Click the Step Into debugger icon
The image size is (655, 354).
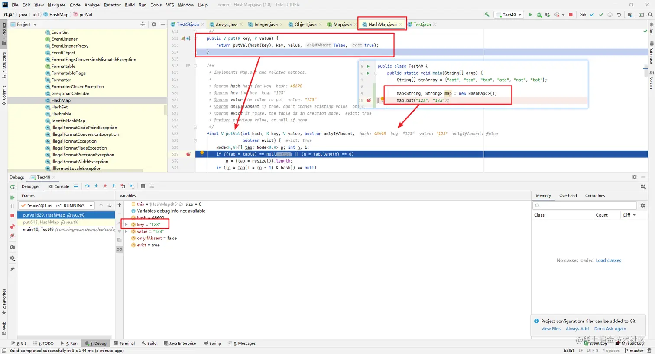(96, 186)
